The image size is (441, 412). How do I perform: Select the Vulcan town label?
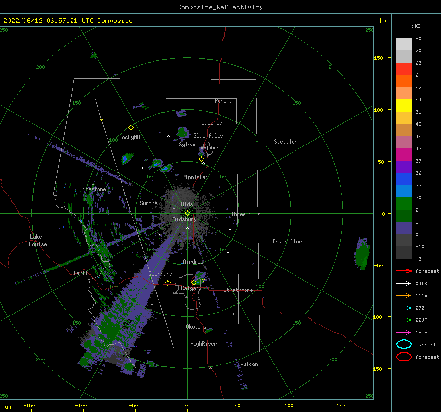click(x=249, y=364)
